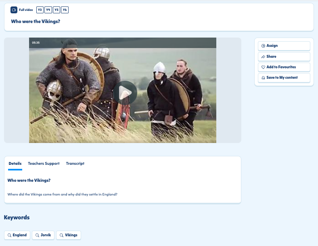This screenshot has width=318, height=246.
Task: Click the video description text about settling in England
Action: 62,194
